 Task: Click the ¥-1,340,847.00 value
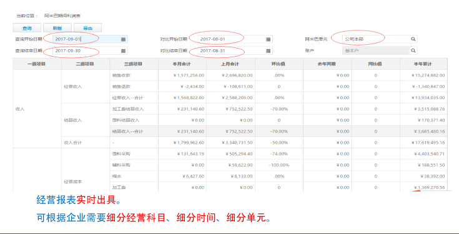pos(428,87)
